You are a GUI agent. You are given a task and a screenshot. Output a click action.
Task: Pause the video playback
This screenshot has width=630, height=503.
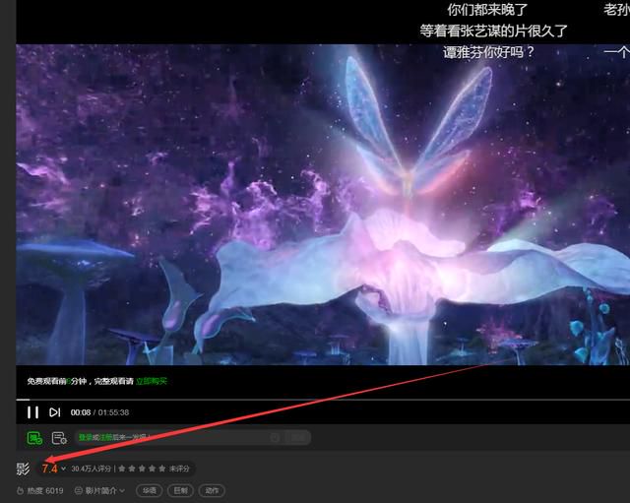(32, 412)
